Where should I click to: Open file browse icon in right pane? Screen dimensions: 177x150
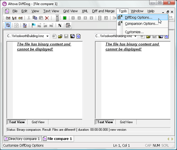tap(148, 37)
